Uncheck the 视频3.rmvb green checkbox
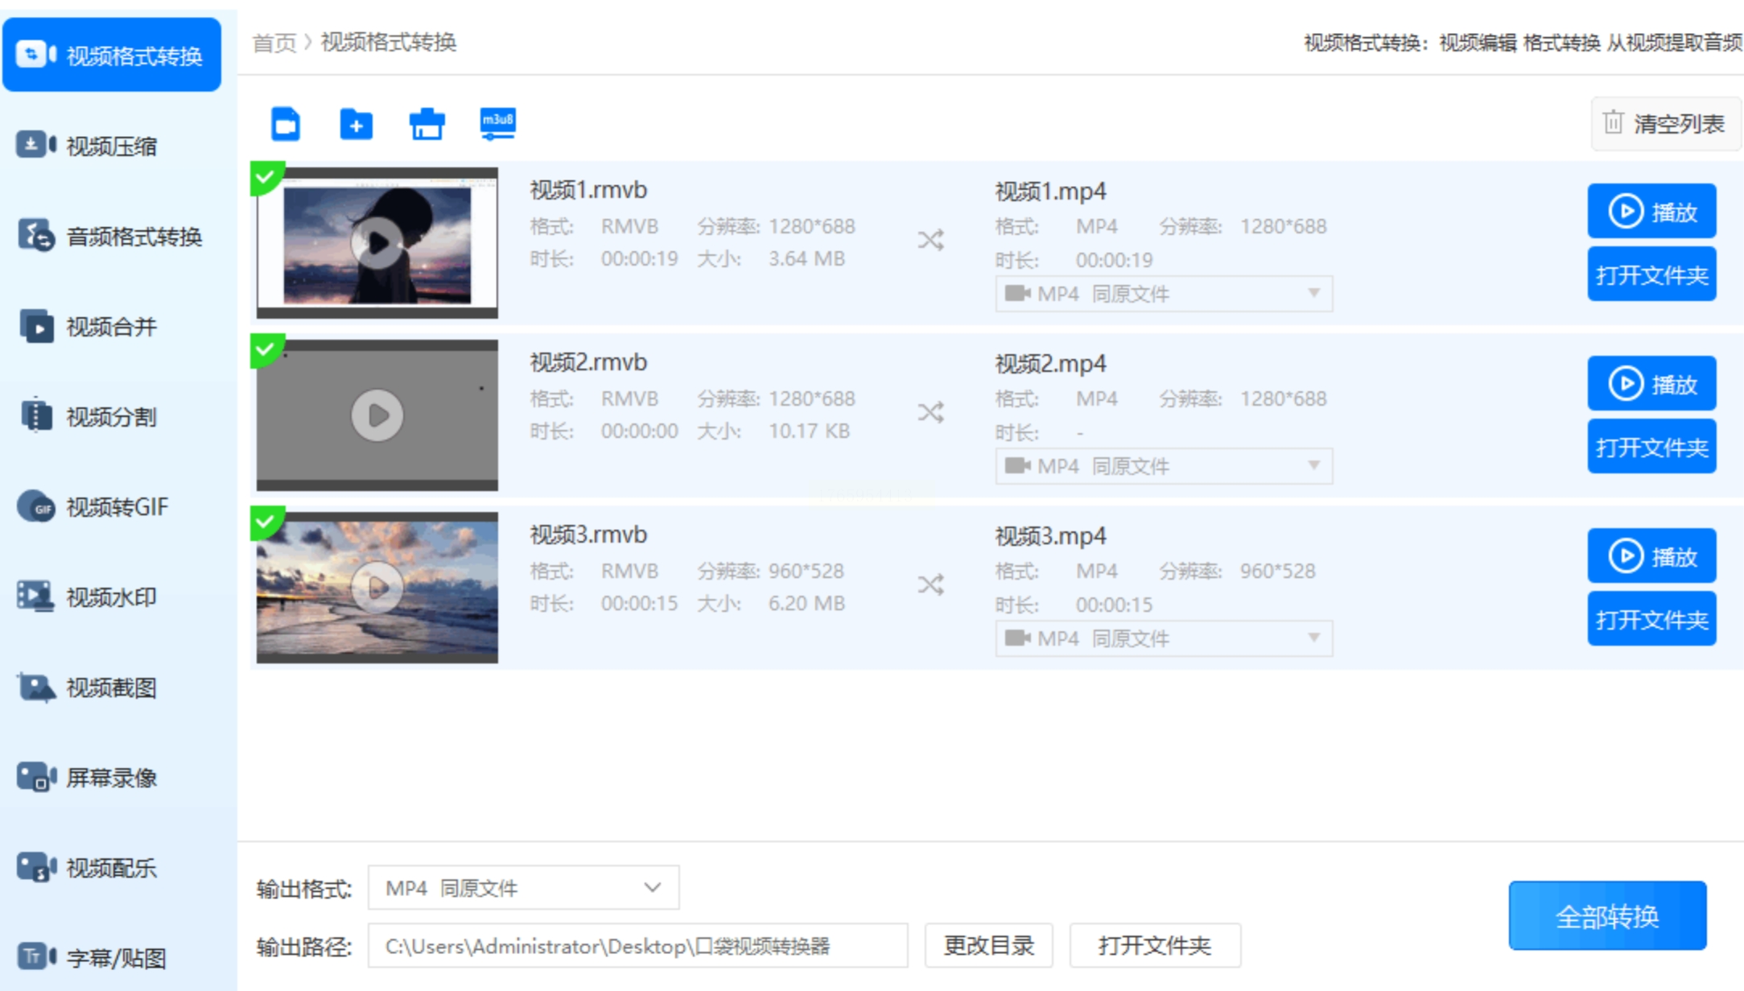Viewport: 1744px width, 991px height. coord(265,521)
